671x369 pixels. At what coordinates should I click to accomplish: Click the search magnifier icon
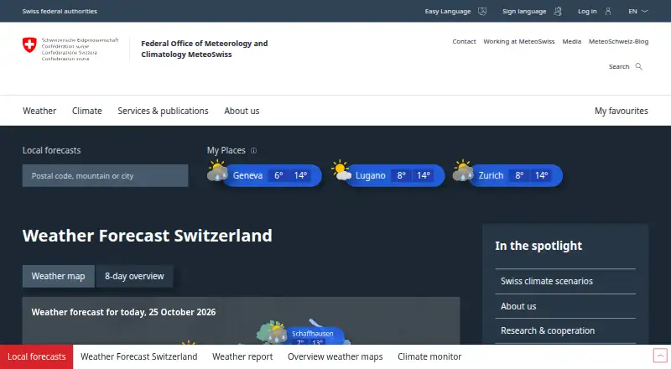pos(639,66)
